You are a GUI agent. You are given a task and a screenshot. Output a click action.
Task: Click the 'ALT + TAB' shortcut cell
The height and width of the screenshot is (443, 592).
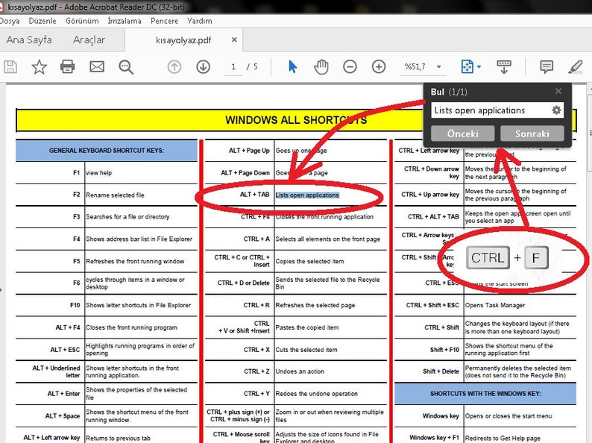(254, 195)
